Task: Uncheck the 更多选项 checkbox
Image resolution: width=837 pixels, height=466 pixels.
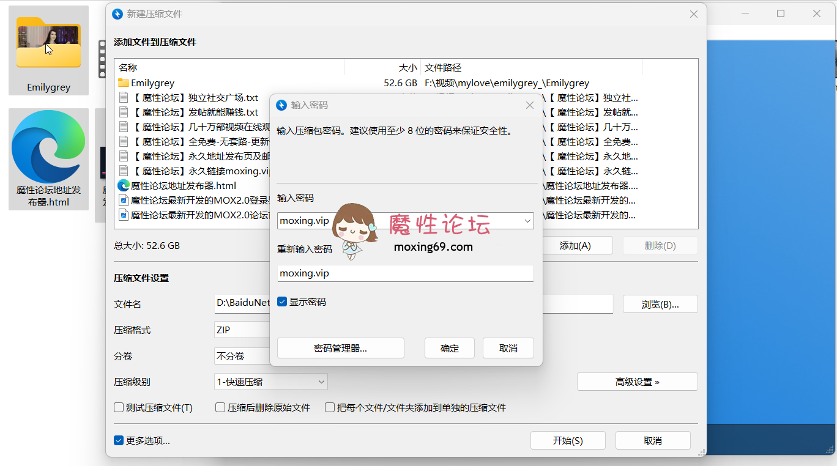Action: tap(119, 440)
